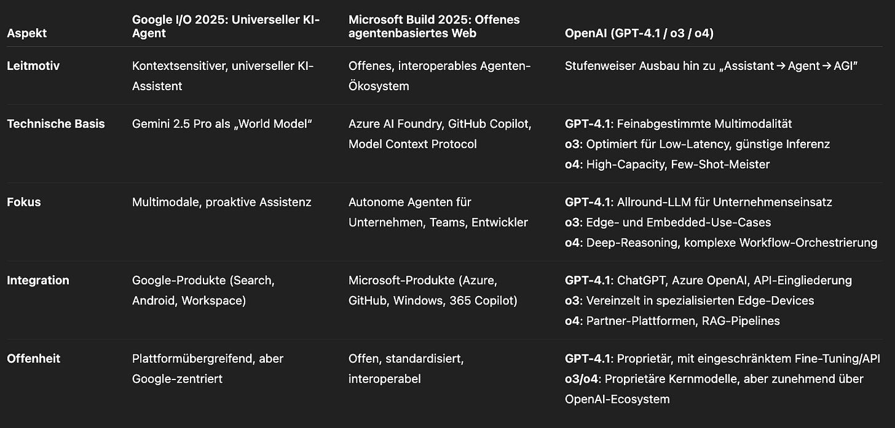
Task: Click the Gemini 2.5 Pro als World Model cell
Action: (x=223, y=123)
